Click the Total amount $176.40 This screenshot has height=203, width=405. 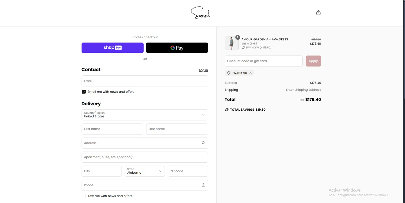[313, 100]
